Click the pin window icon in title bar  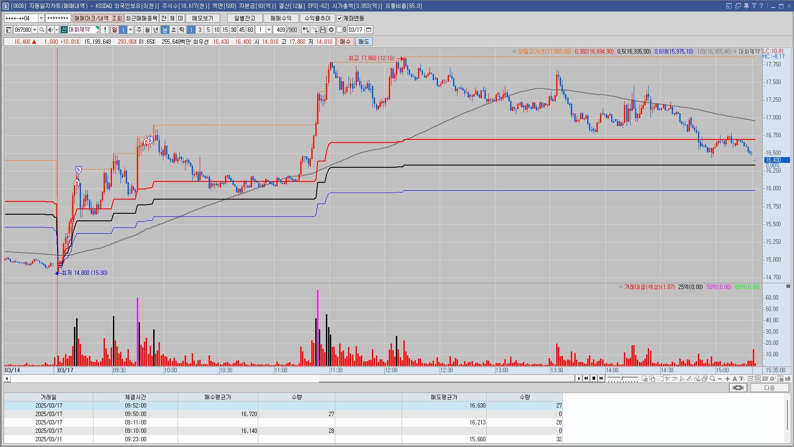click(x=746, y=6)
